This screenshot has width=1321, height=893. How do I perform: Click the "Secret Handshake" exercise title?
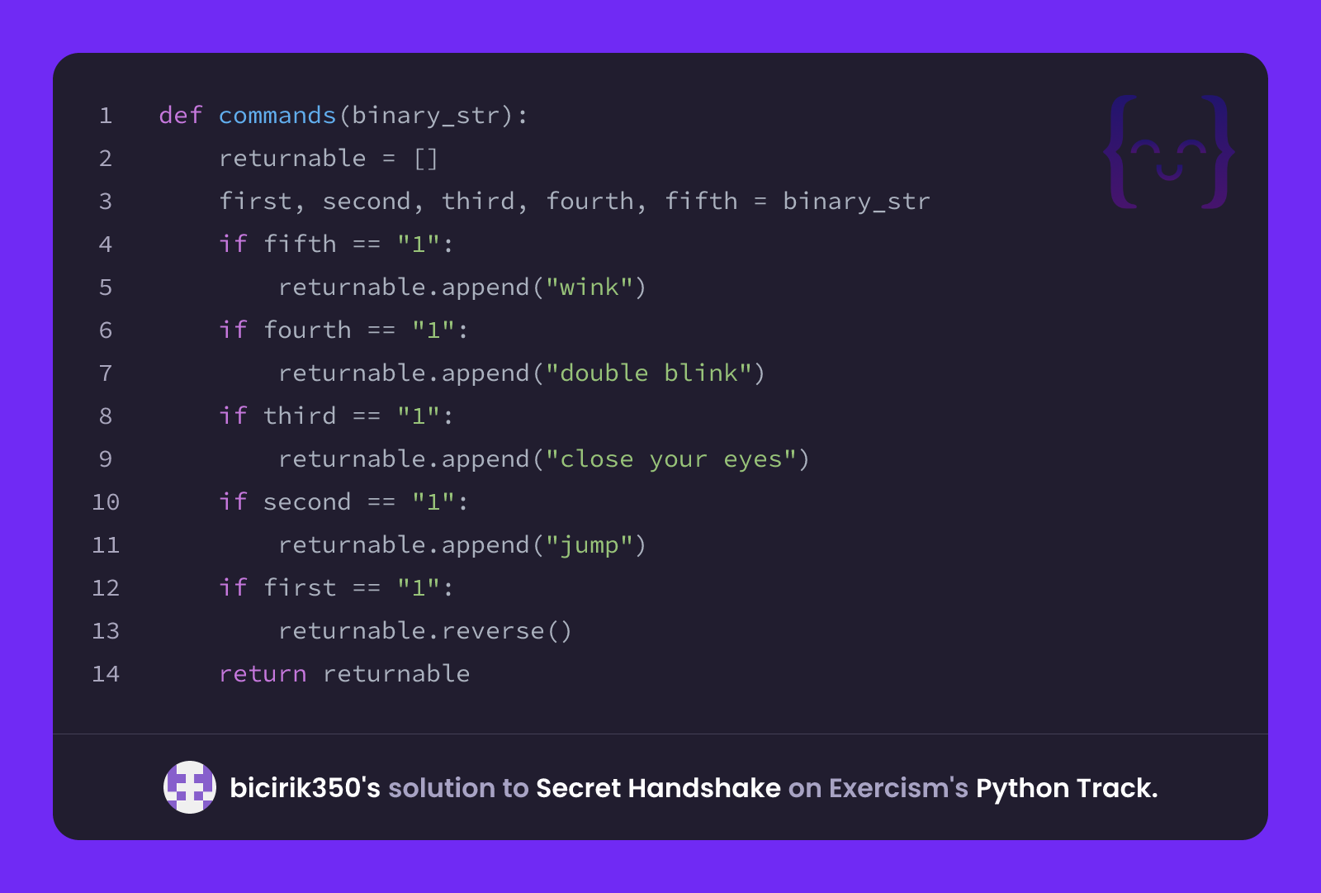(x=658, y=788)
